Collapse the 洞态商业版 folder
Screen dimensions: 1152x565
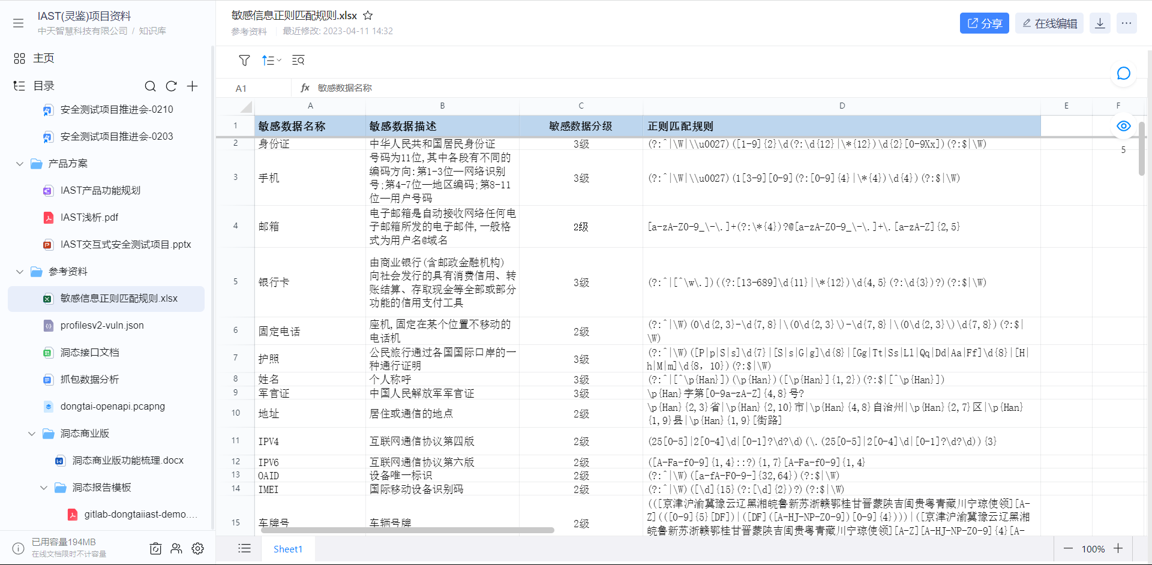pos(31,434)
